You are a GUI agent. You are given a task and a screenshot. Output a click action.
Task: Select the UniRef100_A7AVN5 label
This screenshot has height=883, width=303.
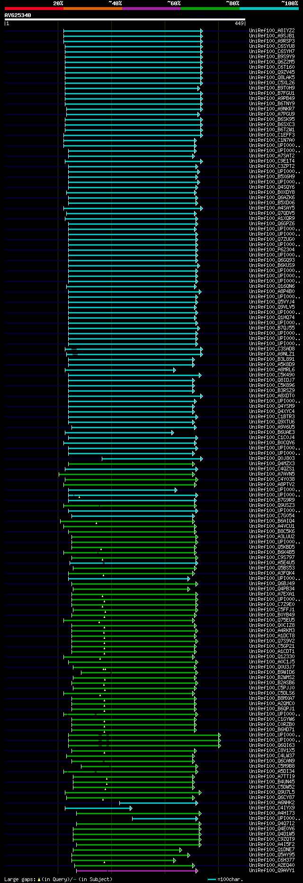coord(272,474)
